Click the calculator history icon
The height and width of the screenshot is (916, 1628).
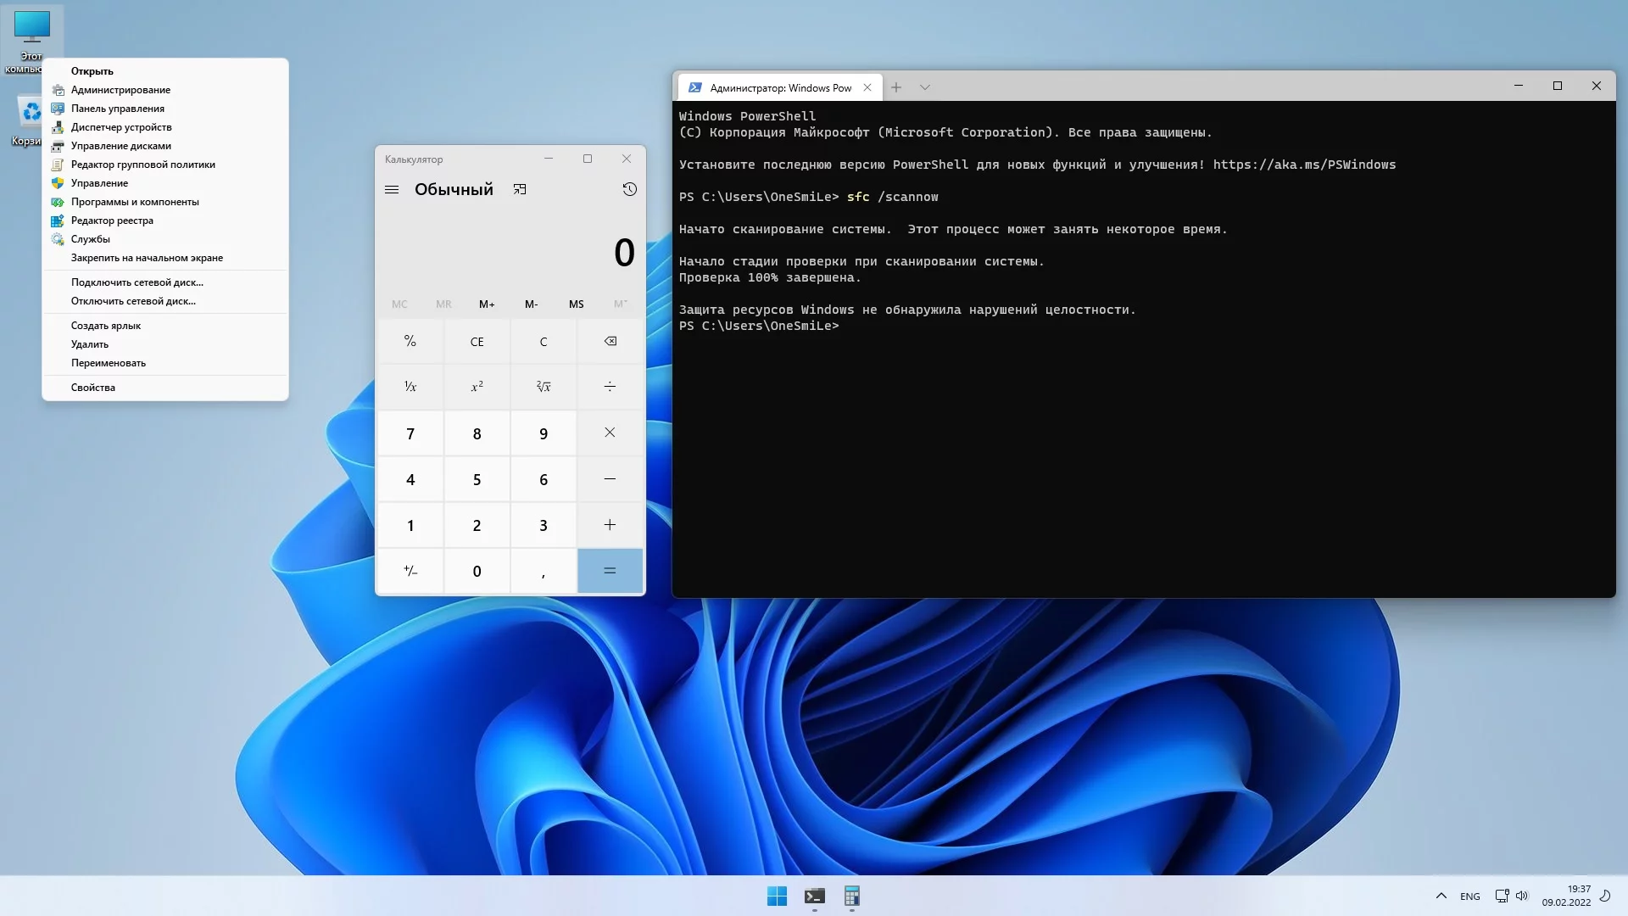coord(629,189)
